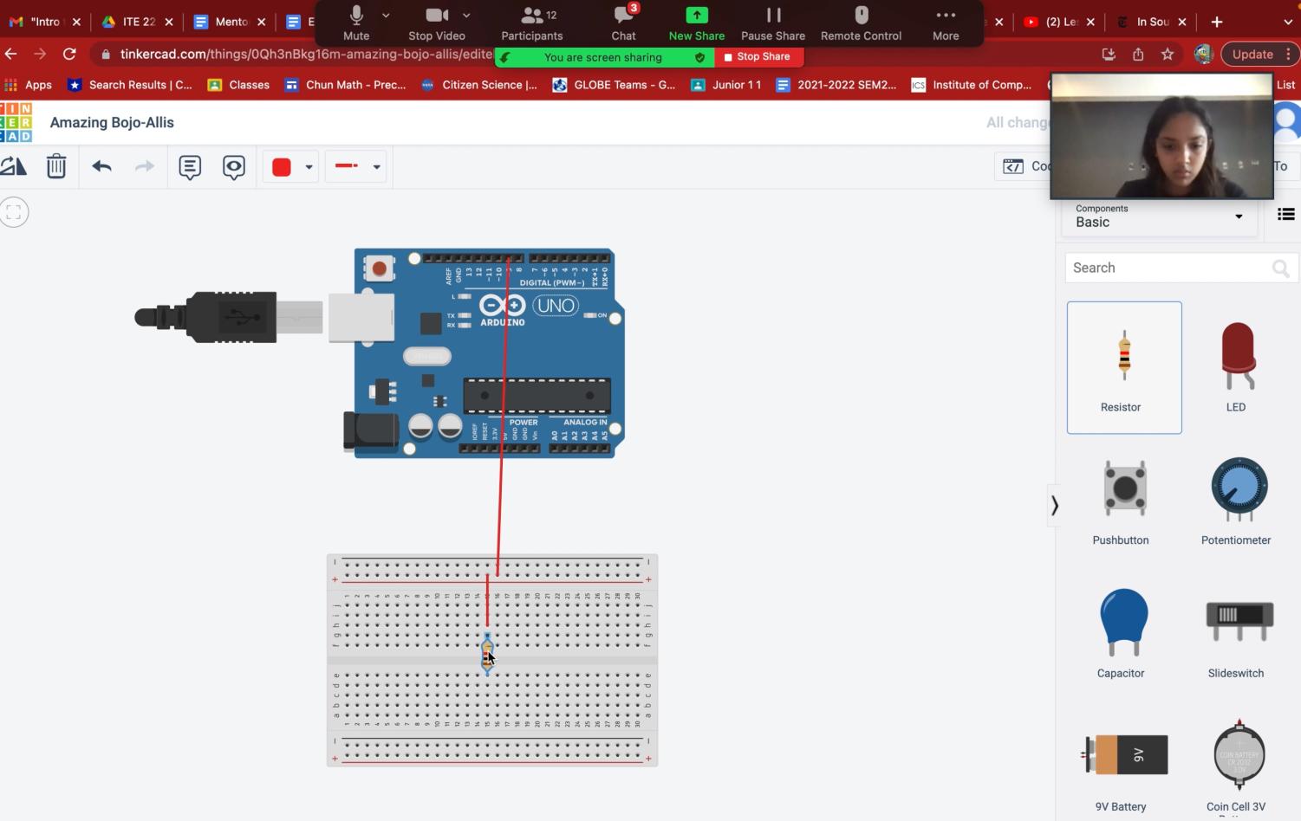Undo the last action
The image size is (1301, 821).
[x=101, y=166]
